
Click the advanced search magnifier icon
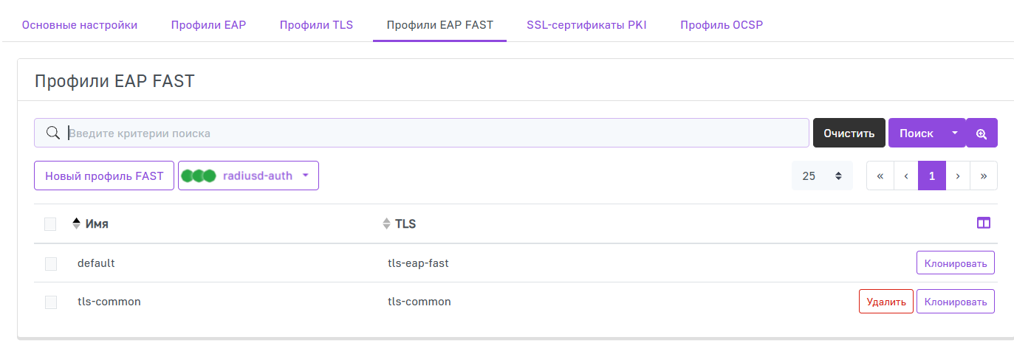(x=982, y=133)
